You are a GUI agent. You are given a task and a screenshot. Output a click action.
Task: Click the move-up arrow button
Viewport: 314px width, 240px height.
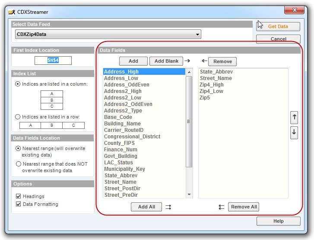pos(294,118)
